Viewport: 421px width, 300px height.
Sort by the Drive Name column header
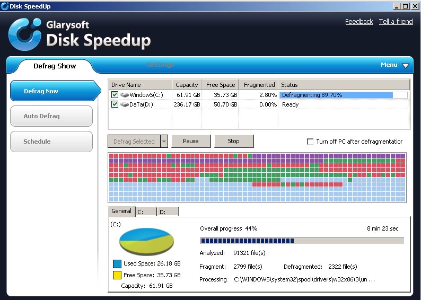[140, 85]
